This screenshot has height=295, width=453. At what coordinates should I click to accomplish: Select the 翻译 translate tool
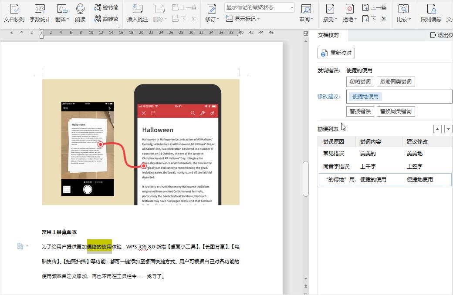pos(61,12)
